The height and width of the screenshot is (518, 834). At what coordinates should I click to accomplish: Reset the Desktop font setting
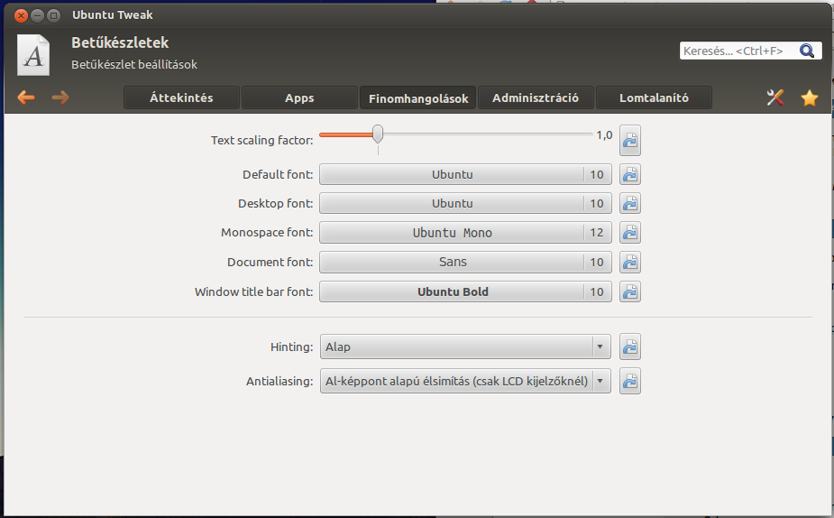(x=629, y=203)
